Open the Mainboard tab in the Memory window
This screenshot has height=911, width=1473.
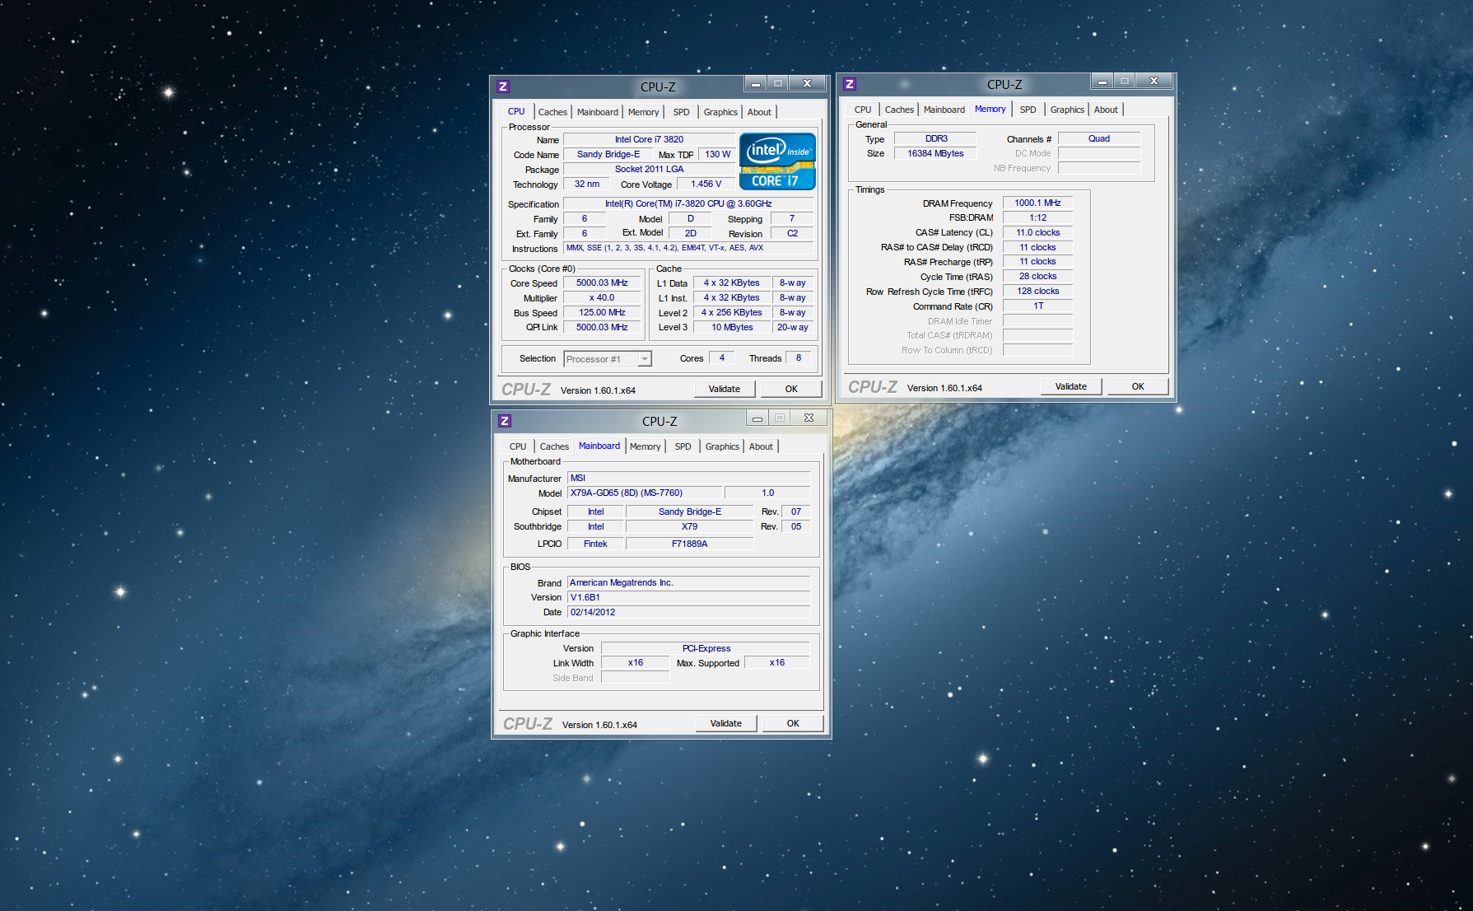pos(944,110)
